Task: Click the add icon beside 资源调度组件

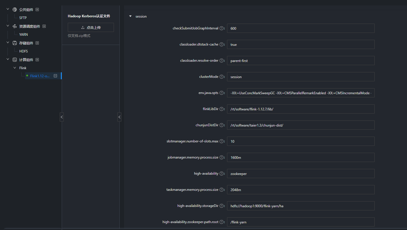Action: click(44, 26)
